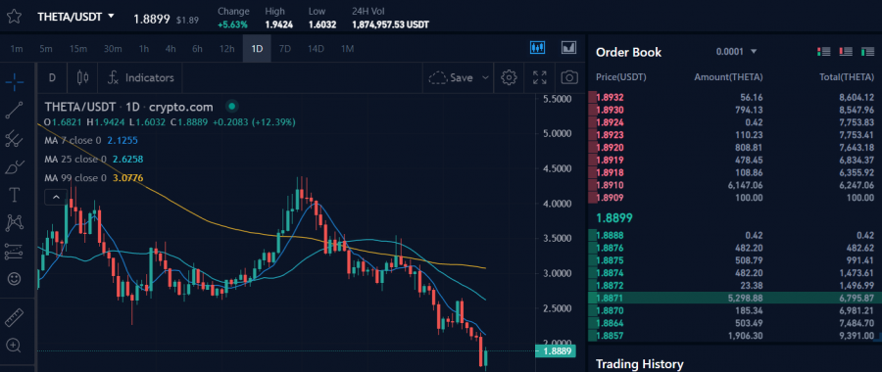
Task: Click the Save chart layout button
Action: click(452, 77)
